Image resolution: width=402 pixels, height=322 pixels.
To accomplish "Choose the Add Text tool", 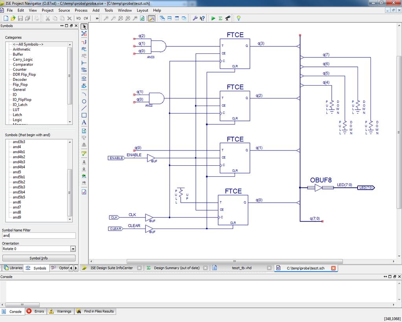I will click(x=84, y=123).
